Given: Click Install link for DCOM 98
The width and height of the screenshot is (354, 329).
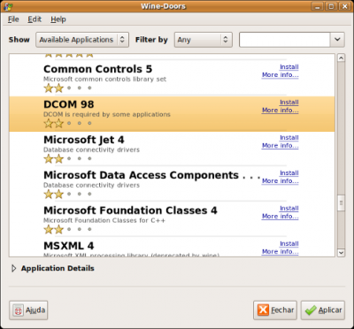Looking at the screenshot, I should tap(289, 103).
